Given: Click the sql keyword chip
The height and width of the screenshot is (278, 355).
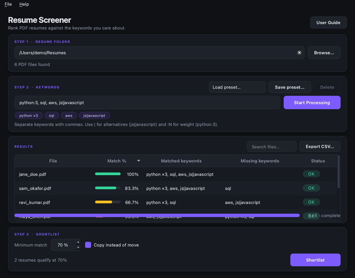Looking at the screenshot, I should click(x=52, y=116).
